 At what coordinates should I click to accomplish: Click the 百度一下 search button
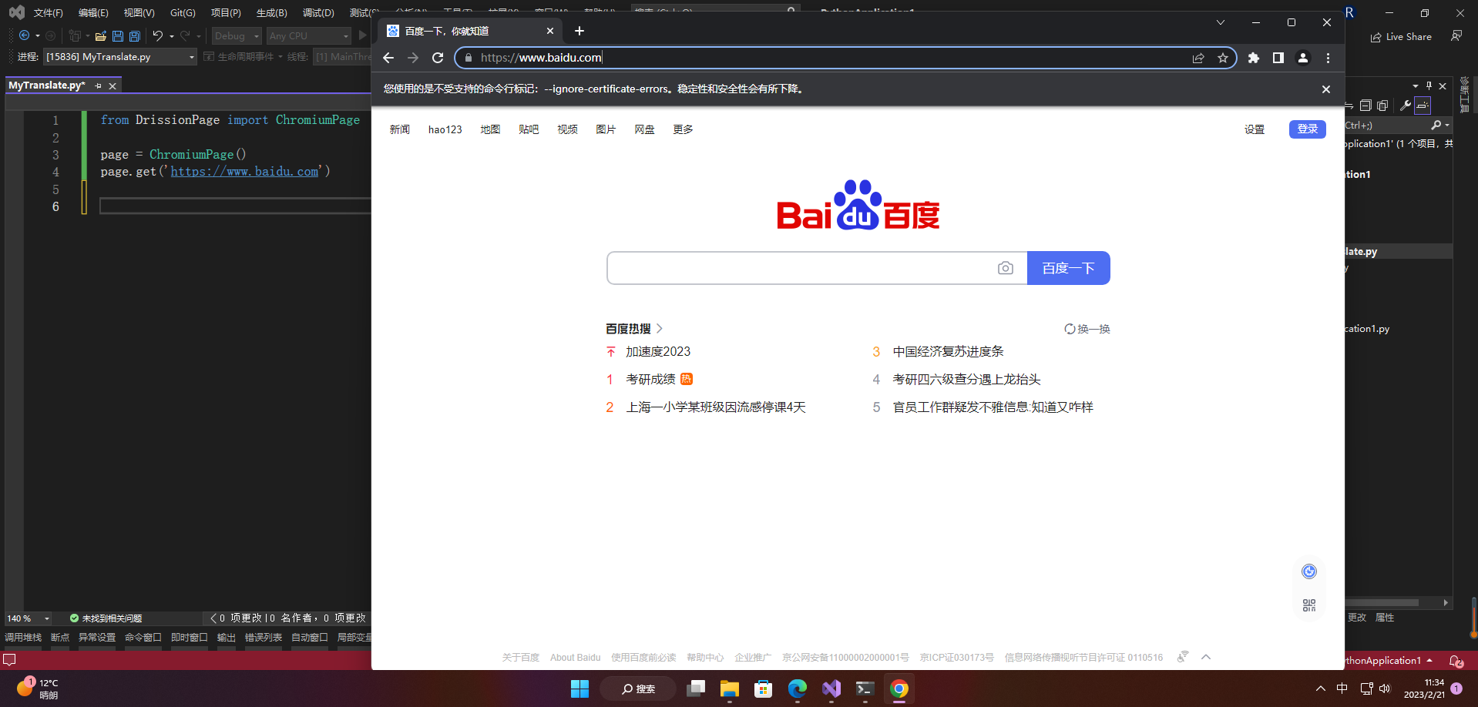point(1068,268)
